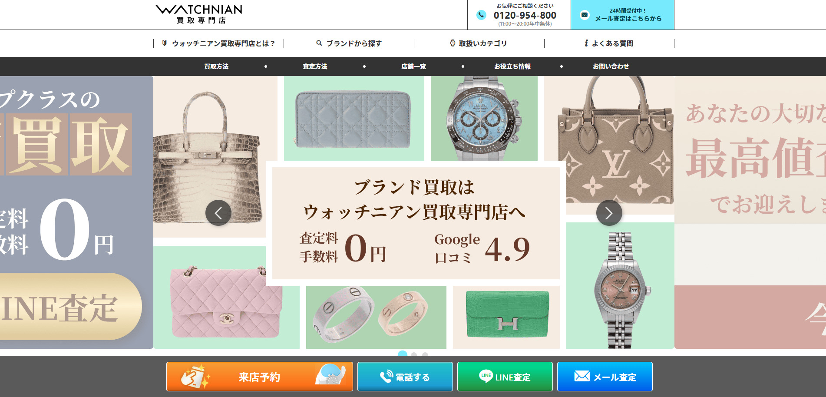Click the WATCHNIAN 買取専門店 logo
The height and width of the screenshot is (397, 826).
(199, 14)
